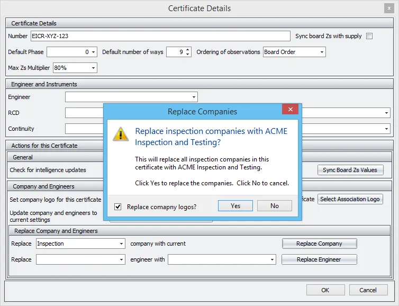
Task: Click 'Update company and engineers to current settings' label
Action: point(53,216)
